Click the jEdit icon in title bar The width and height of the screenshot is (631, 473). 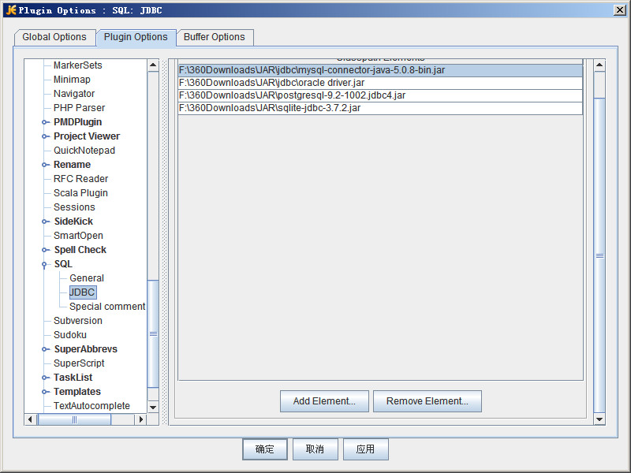10,9
